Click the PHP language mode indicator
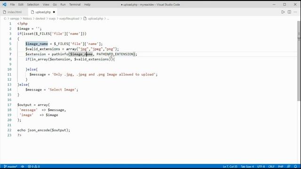 coord(280,167)
